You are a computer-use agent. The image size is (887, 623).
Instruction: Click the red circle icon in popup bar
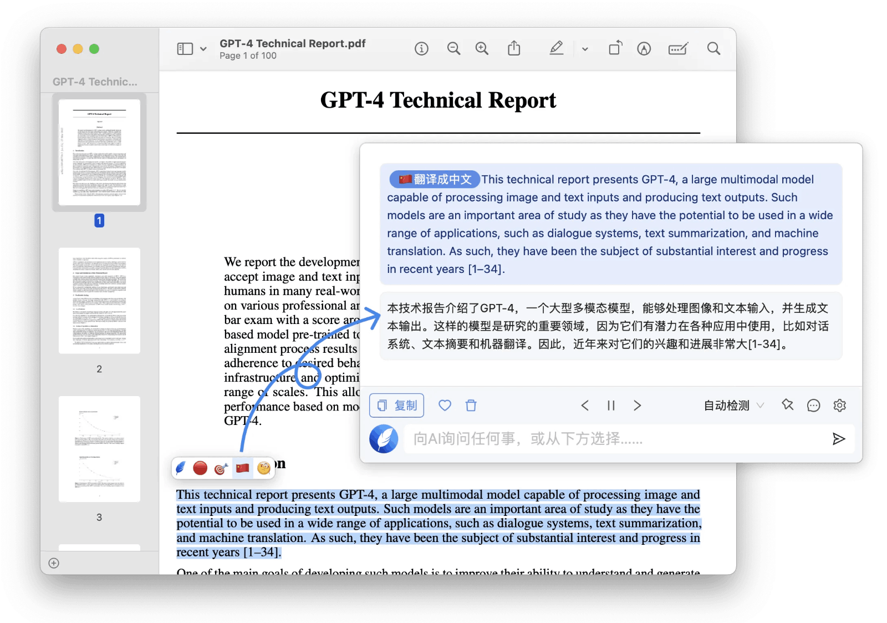coord(200,468)
